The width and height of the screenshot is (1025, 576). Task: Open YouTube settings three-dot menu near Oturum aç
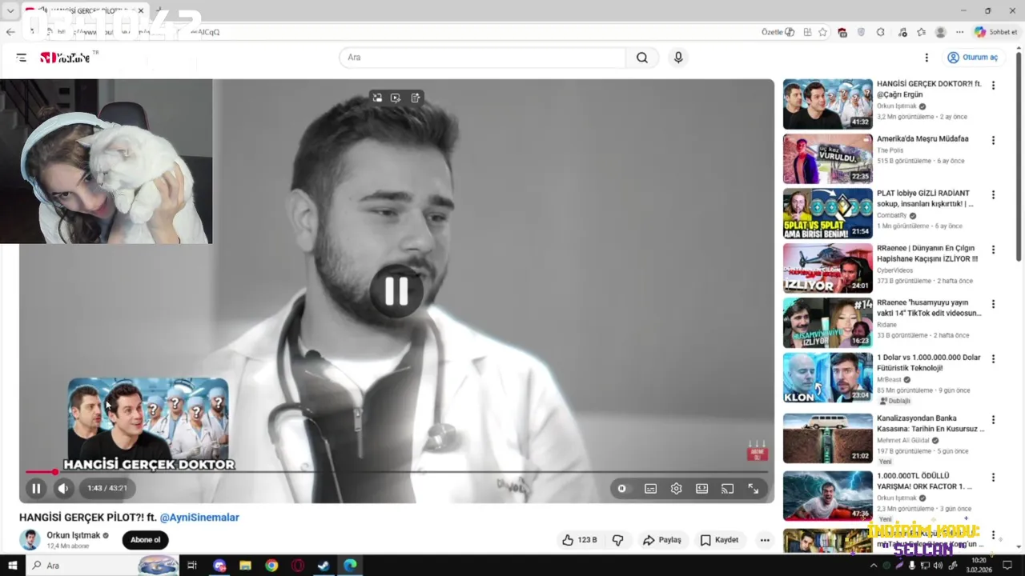(927, 58)
